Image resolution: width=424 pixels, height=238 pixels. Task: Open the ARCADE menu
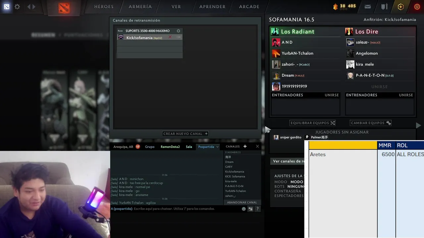click(x=249, y=7)
